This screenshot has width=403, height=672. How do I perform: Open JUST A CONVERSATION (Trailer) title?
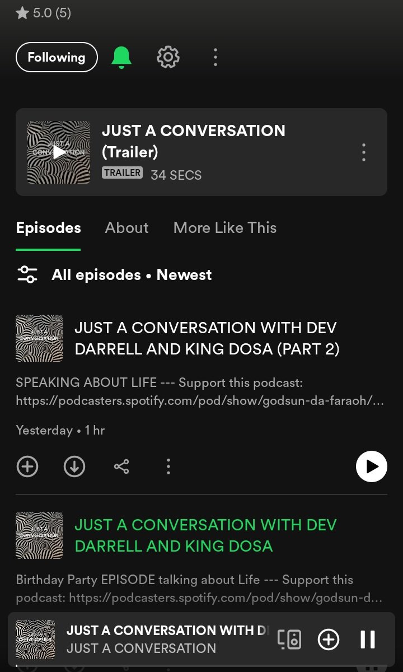pyautogui.click(x=194, y=141)
